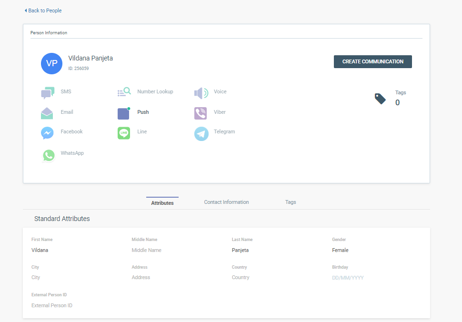Click the VP avatar circle
462x322 pixels.
coord(51,64)
